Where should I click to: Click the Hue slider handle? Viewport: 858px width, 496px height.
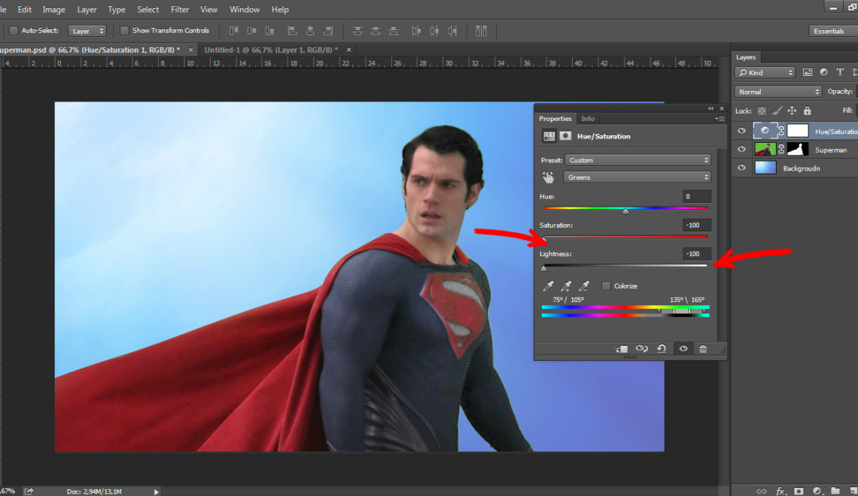point(625,211)
